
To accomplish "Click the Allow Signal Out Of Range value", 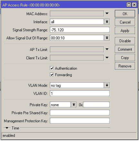I will 77,38.
